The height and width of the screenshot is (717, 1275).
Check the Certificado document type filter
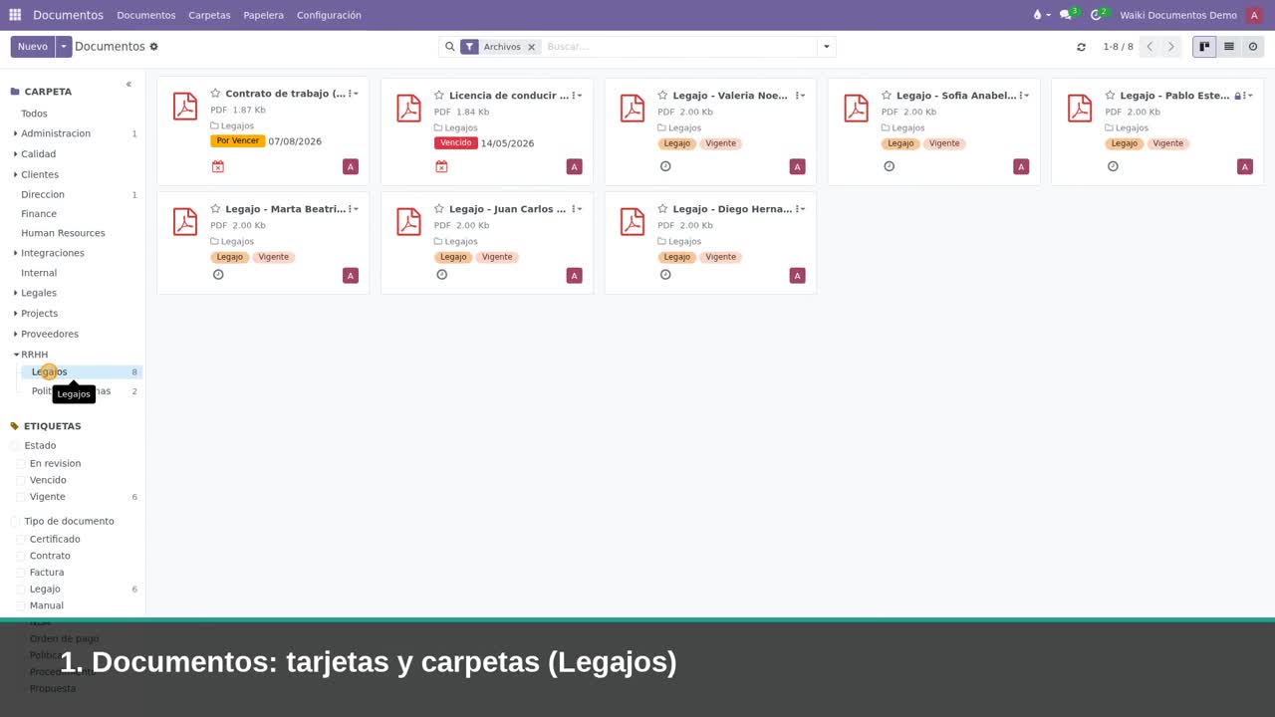pos(21,540)
